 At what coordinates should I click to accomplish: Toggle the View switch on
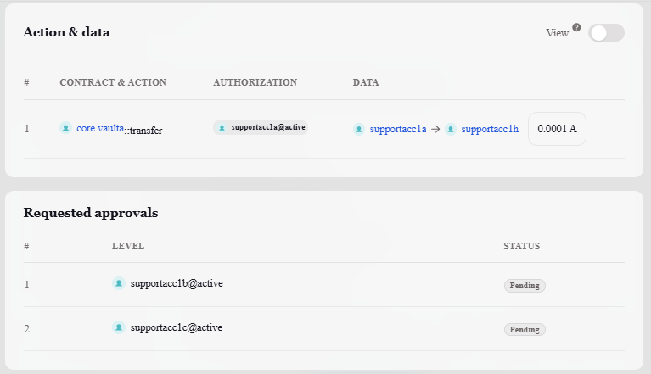click(x=606, y=33)
